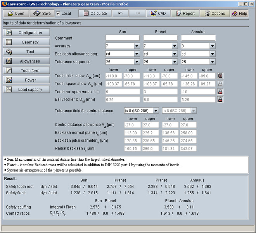Open the CAD export tool

(x=157, y=13)
